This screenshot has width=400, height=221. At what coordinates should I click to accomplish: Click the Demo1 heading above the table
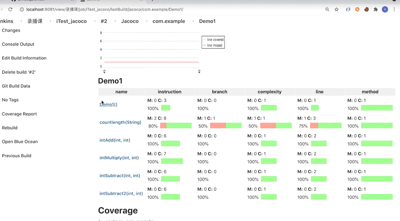pos(110,81)
